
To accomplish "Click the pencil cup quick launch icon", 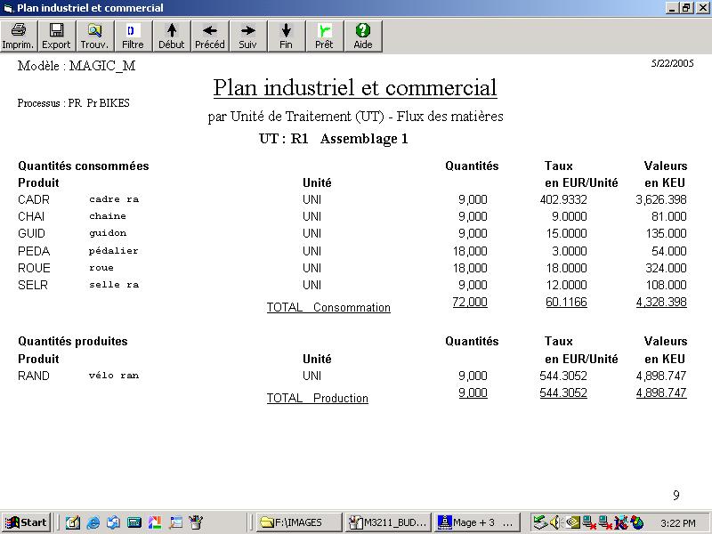I will coord(196,522).
